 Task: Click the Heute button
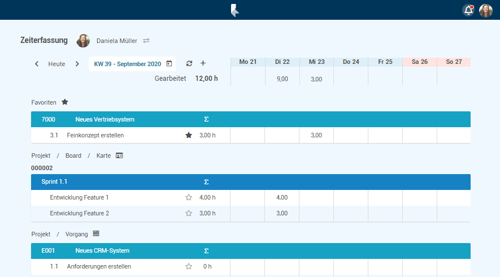click(56, 64)
